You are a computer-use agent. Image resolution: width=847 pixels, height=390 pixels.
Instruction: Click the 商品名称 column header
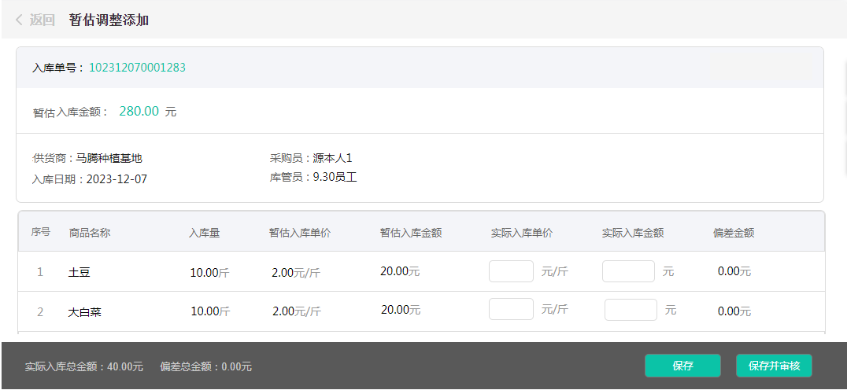[90, 233]
